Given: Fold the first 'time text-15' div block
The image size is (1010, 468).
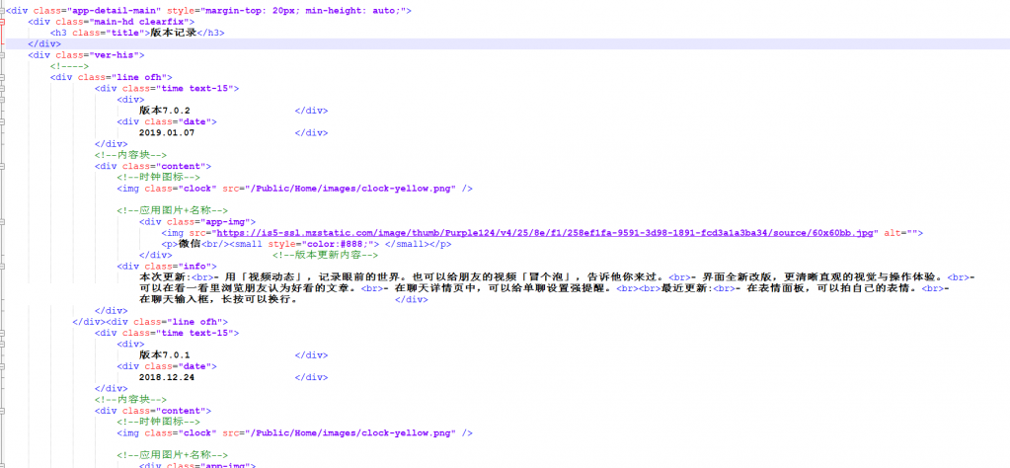Looking at the screenshot, I should coord(4,88).
